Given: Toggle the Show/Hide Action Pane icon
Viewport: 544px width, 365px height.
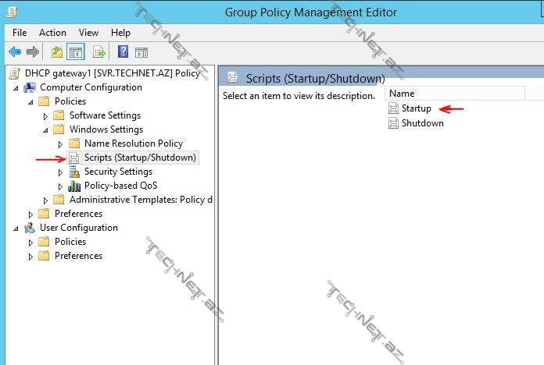Looking at the screenshot, I should pyautogui.click(x=141, y=52).
